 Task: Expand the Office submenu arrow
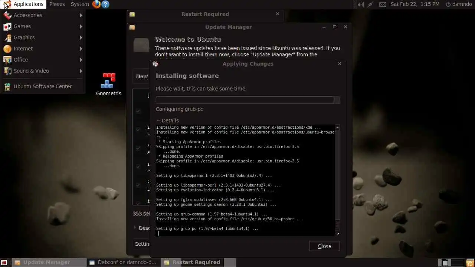tap(81, 60)
